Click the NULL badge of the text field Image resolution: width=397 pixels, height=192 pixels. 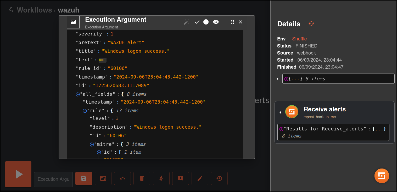[103, 60]
